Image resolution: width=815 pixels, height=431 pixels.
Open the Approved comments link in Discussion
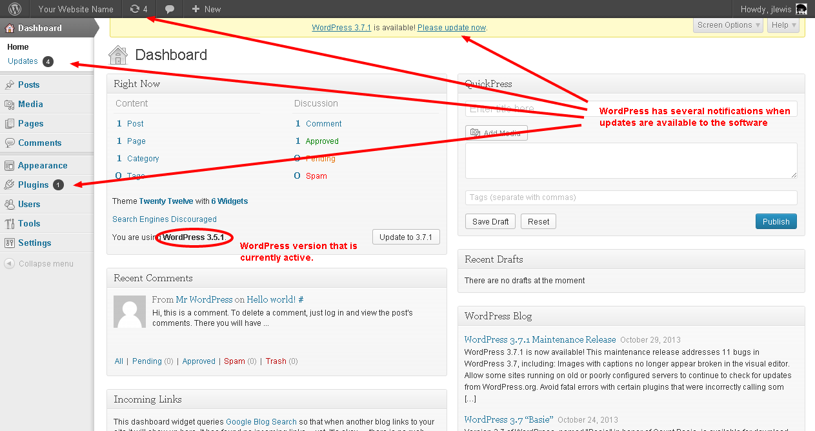coord(322,141)
